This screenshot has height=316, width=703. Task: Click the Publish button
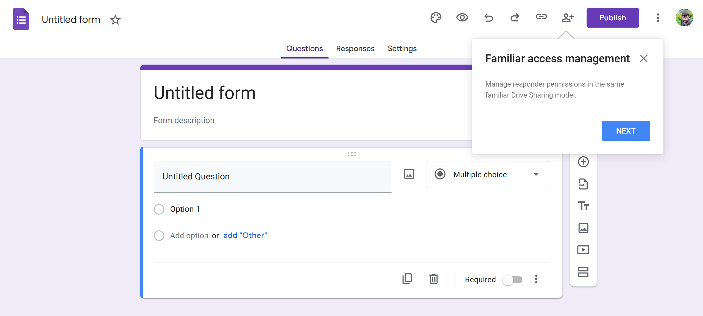click(613, 18)
